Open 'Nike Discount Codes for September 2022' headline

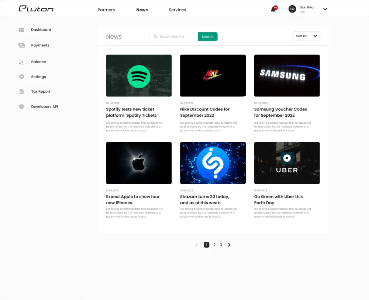(205, 112)
